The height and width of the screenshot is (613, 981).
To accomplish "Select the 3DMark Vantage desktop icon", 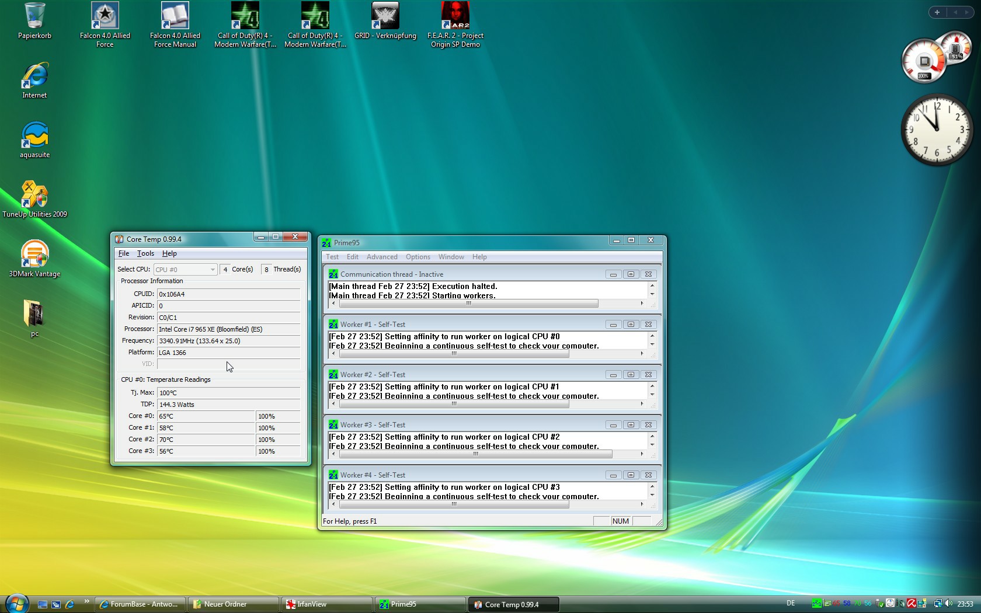I will point(34,259).
